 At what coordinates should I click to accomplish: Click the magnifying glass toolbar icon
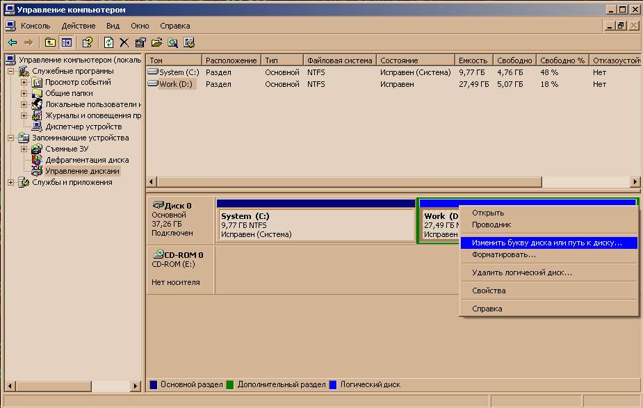coord(172,42)
